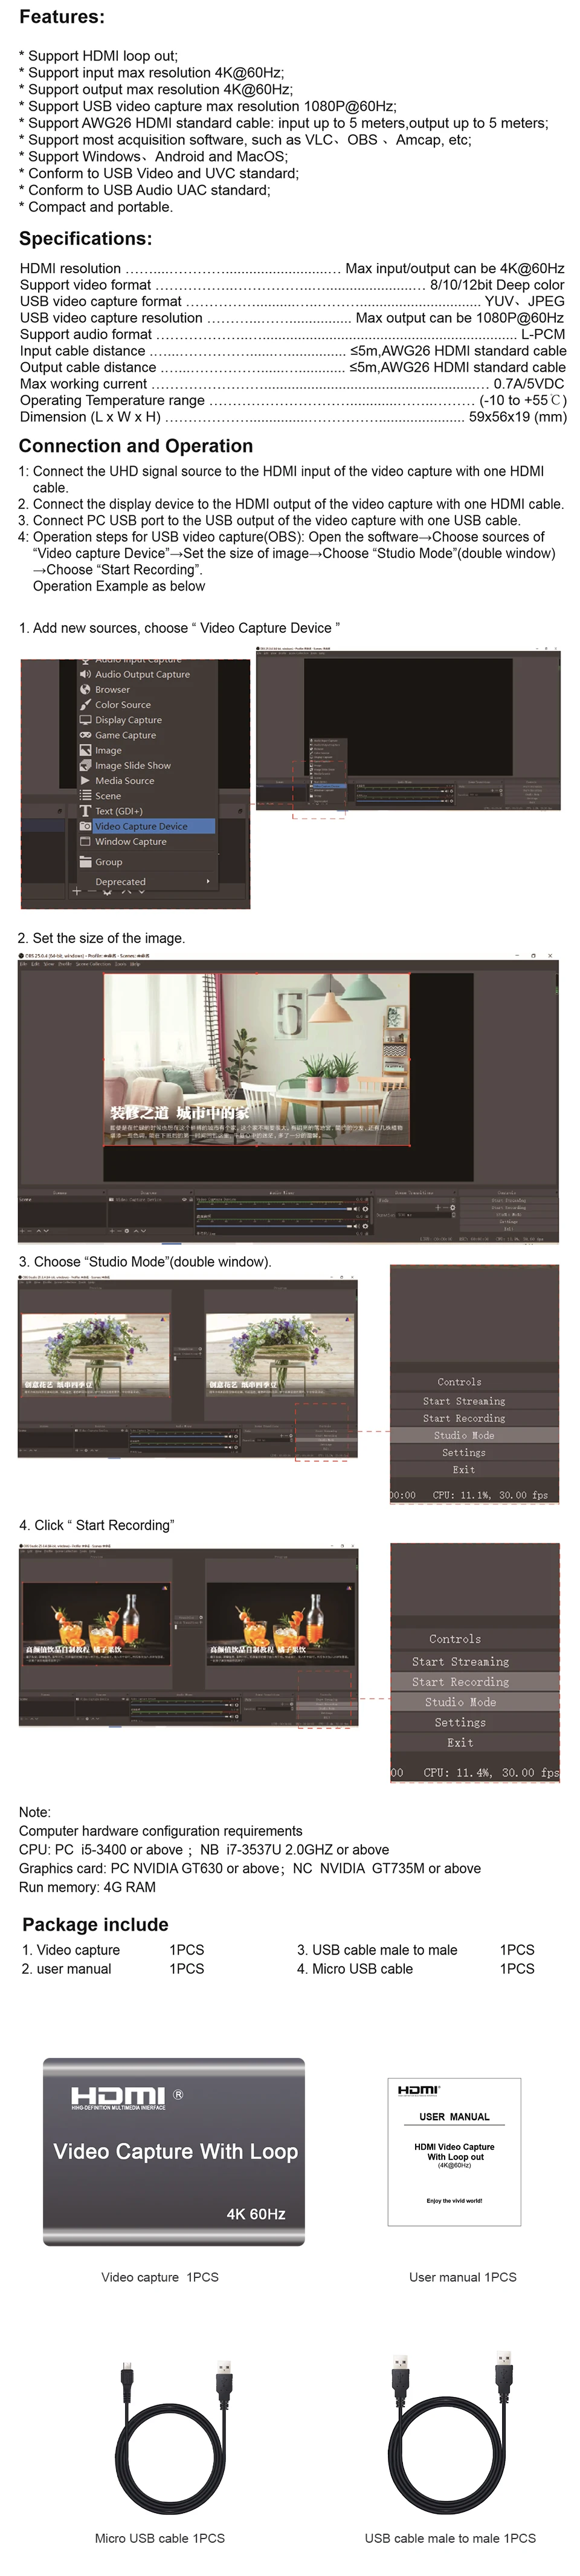Select Video Capture Device in source menu
This screenshot has width=580, height=2576.
coord(140,826)
